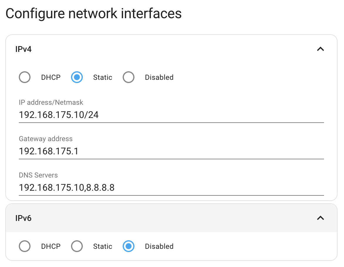Click the Static radio button under IPv4
The height and width of the screenshot is (267, 344).
point(77,77)
